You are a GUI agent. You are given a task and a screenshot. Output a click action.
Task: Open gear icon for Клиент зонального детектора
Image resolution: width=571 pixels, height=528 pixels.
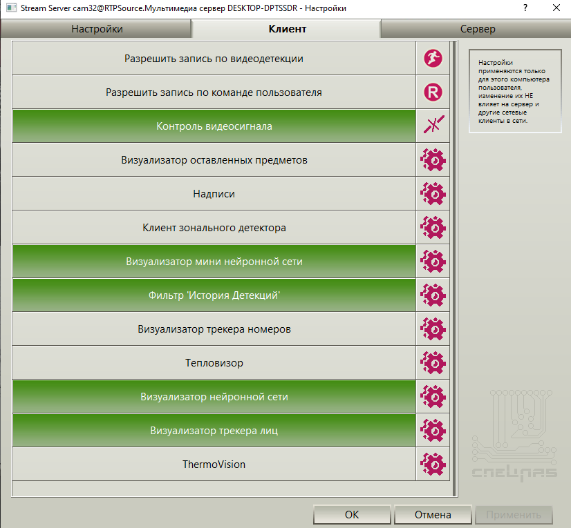(433, 227)
